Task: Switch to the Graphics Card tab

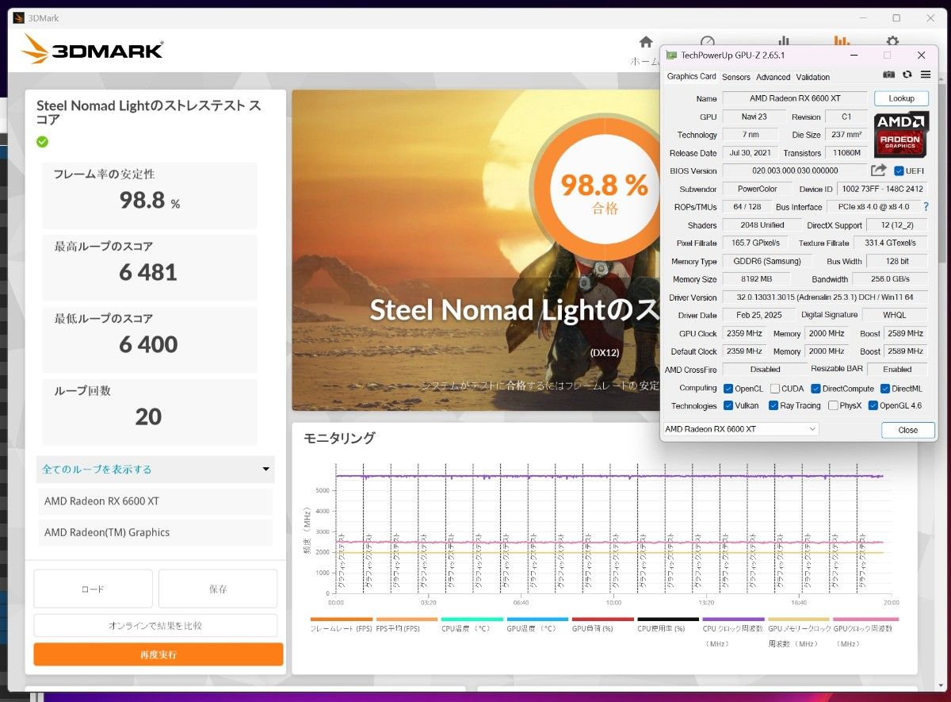Action: tap(691, 76)
